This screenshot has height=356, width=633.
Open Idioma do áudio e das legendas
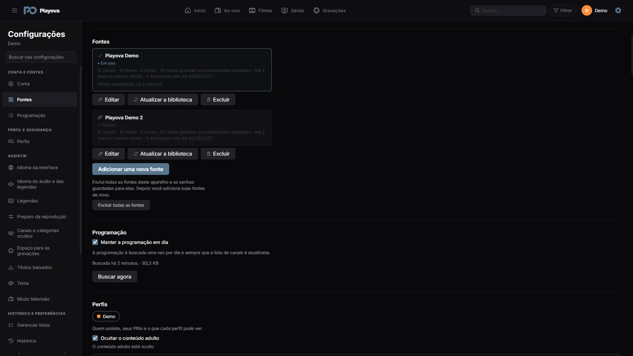(40, 184)
